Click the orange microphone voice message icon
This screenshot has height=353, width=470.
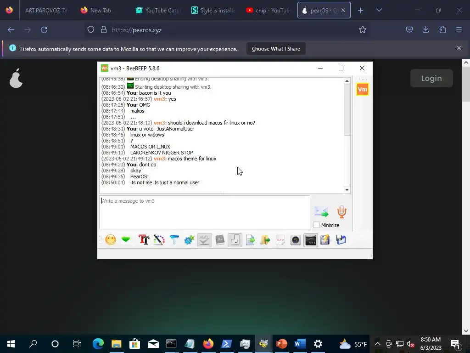[x=341, y=211]
